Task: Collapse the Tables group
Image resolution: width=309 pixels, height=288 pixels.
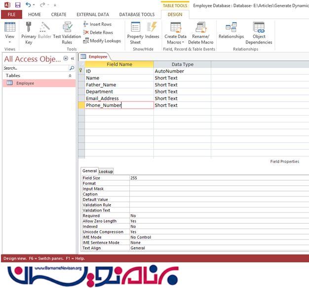Action: tap(70, 76)
